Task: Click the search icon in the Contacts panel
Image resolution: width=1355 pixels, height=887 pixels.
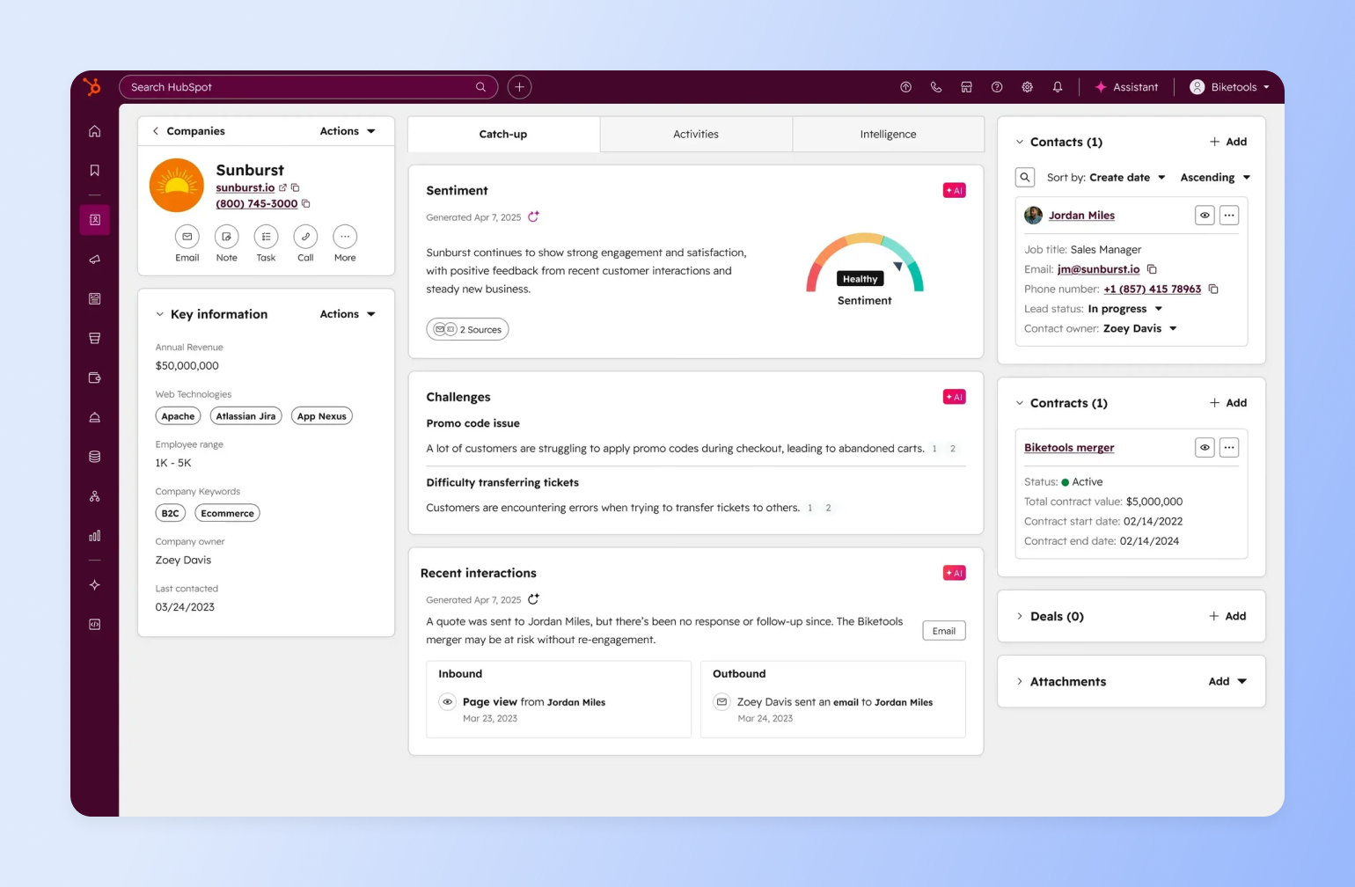Action: 1025,177
